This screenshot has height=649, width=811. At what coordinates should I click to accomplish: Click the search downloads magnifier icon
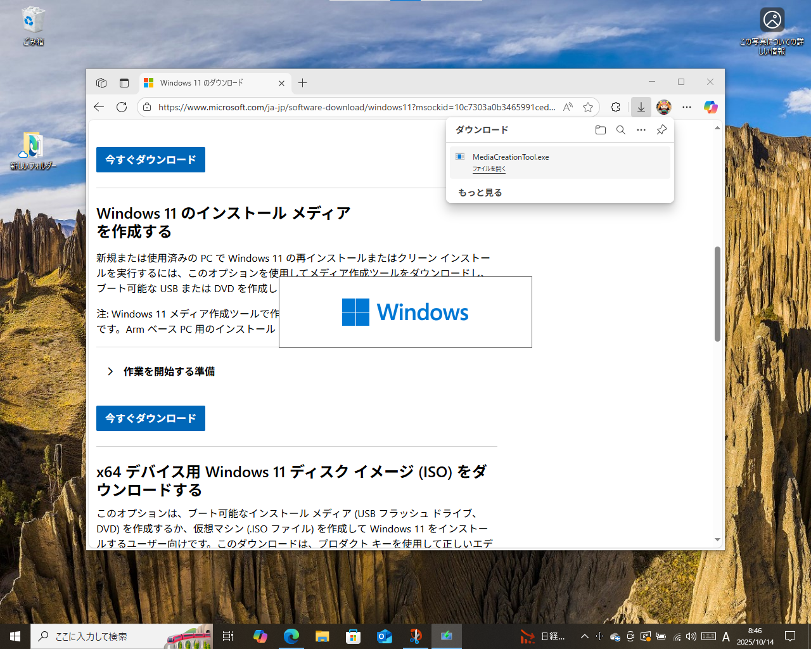tap(620, 129)
